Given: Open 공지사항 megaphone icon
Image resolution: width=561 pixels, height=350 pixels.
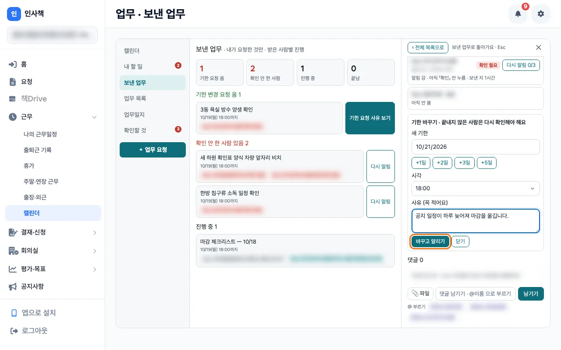Looking at the screenshot, I should point(13,287).
